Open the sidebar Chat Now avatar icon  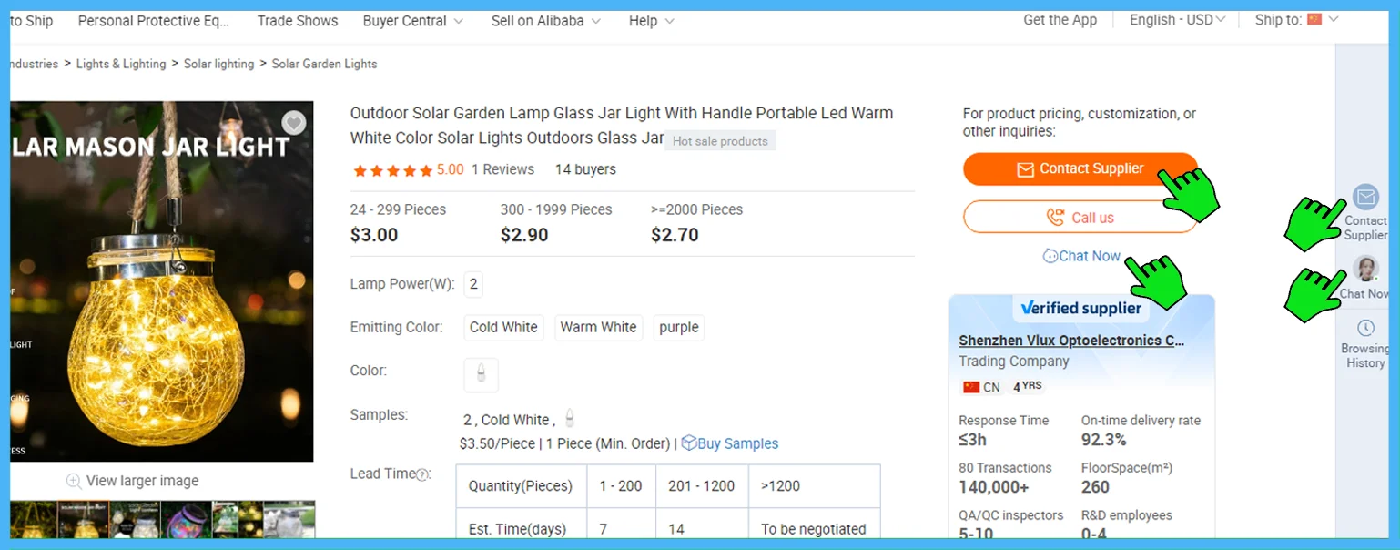tap(1365, 268)
